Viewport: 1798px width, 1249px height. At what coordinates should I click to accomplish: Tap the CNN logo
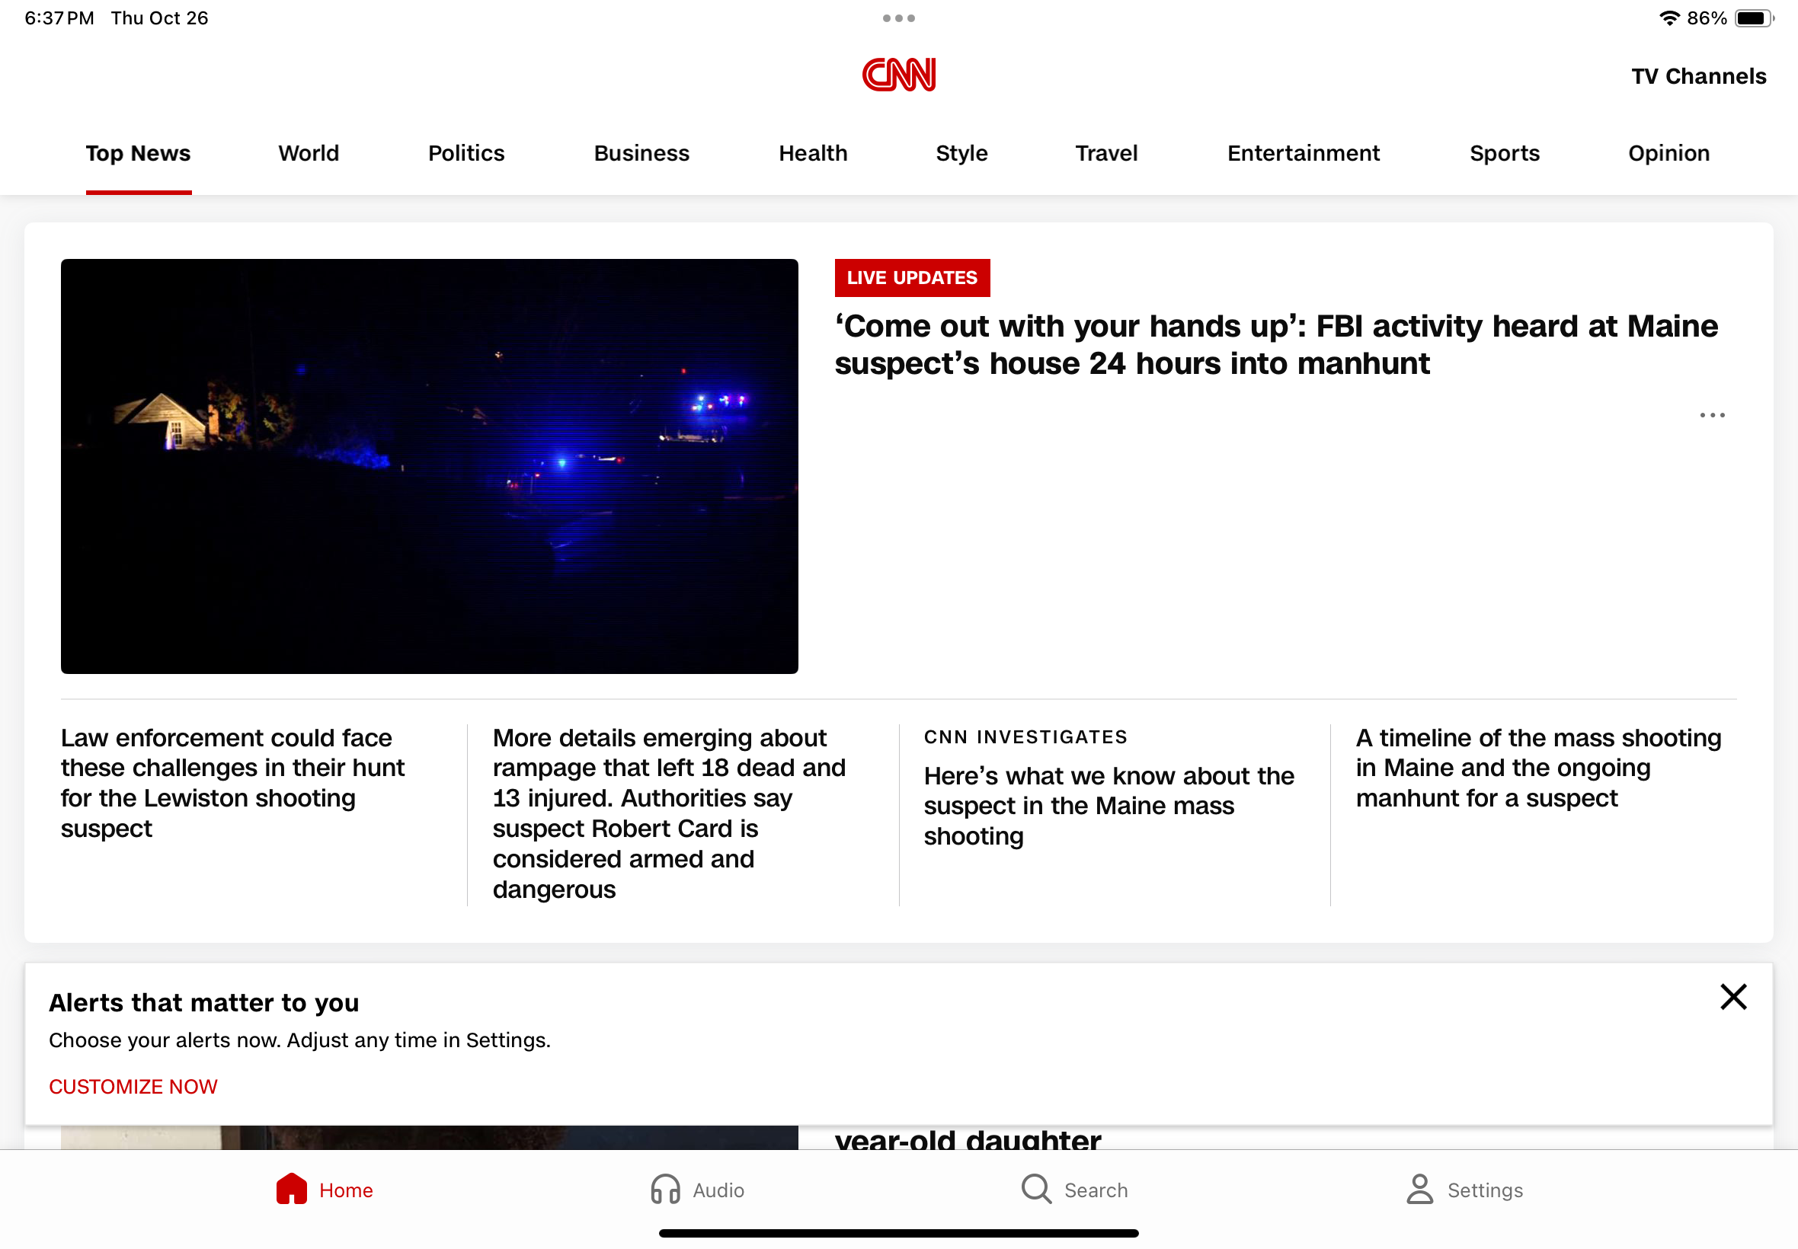tap(898, 75)
